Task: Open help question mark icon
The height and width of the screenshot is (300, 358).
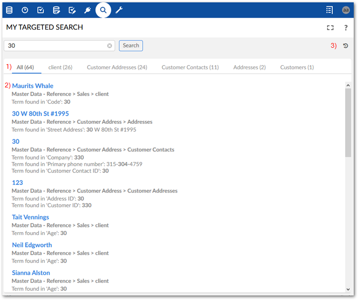Action: coord(346,28)
